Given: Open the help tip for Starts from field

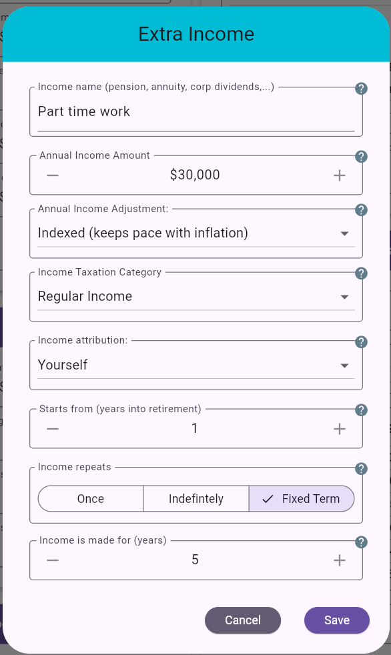Looking at the screenshot, I should (x=361, y=410).
